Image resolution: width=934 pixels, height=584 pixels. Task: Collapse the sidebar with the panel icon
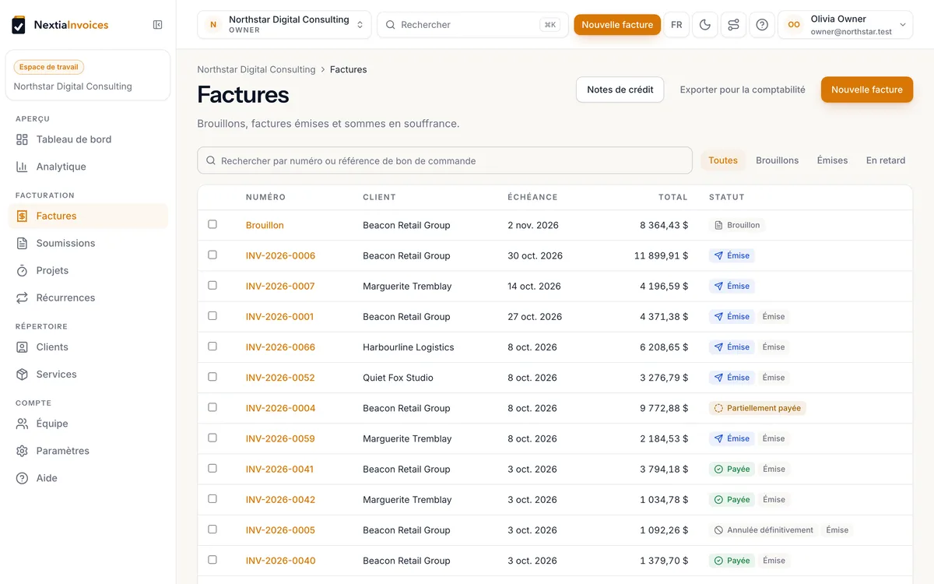158,25
